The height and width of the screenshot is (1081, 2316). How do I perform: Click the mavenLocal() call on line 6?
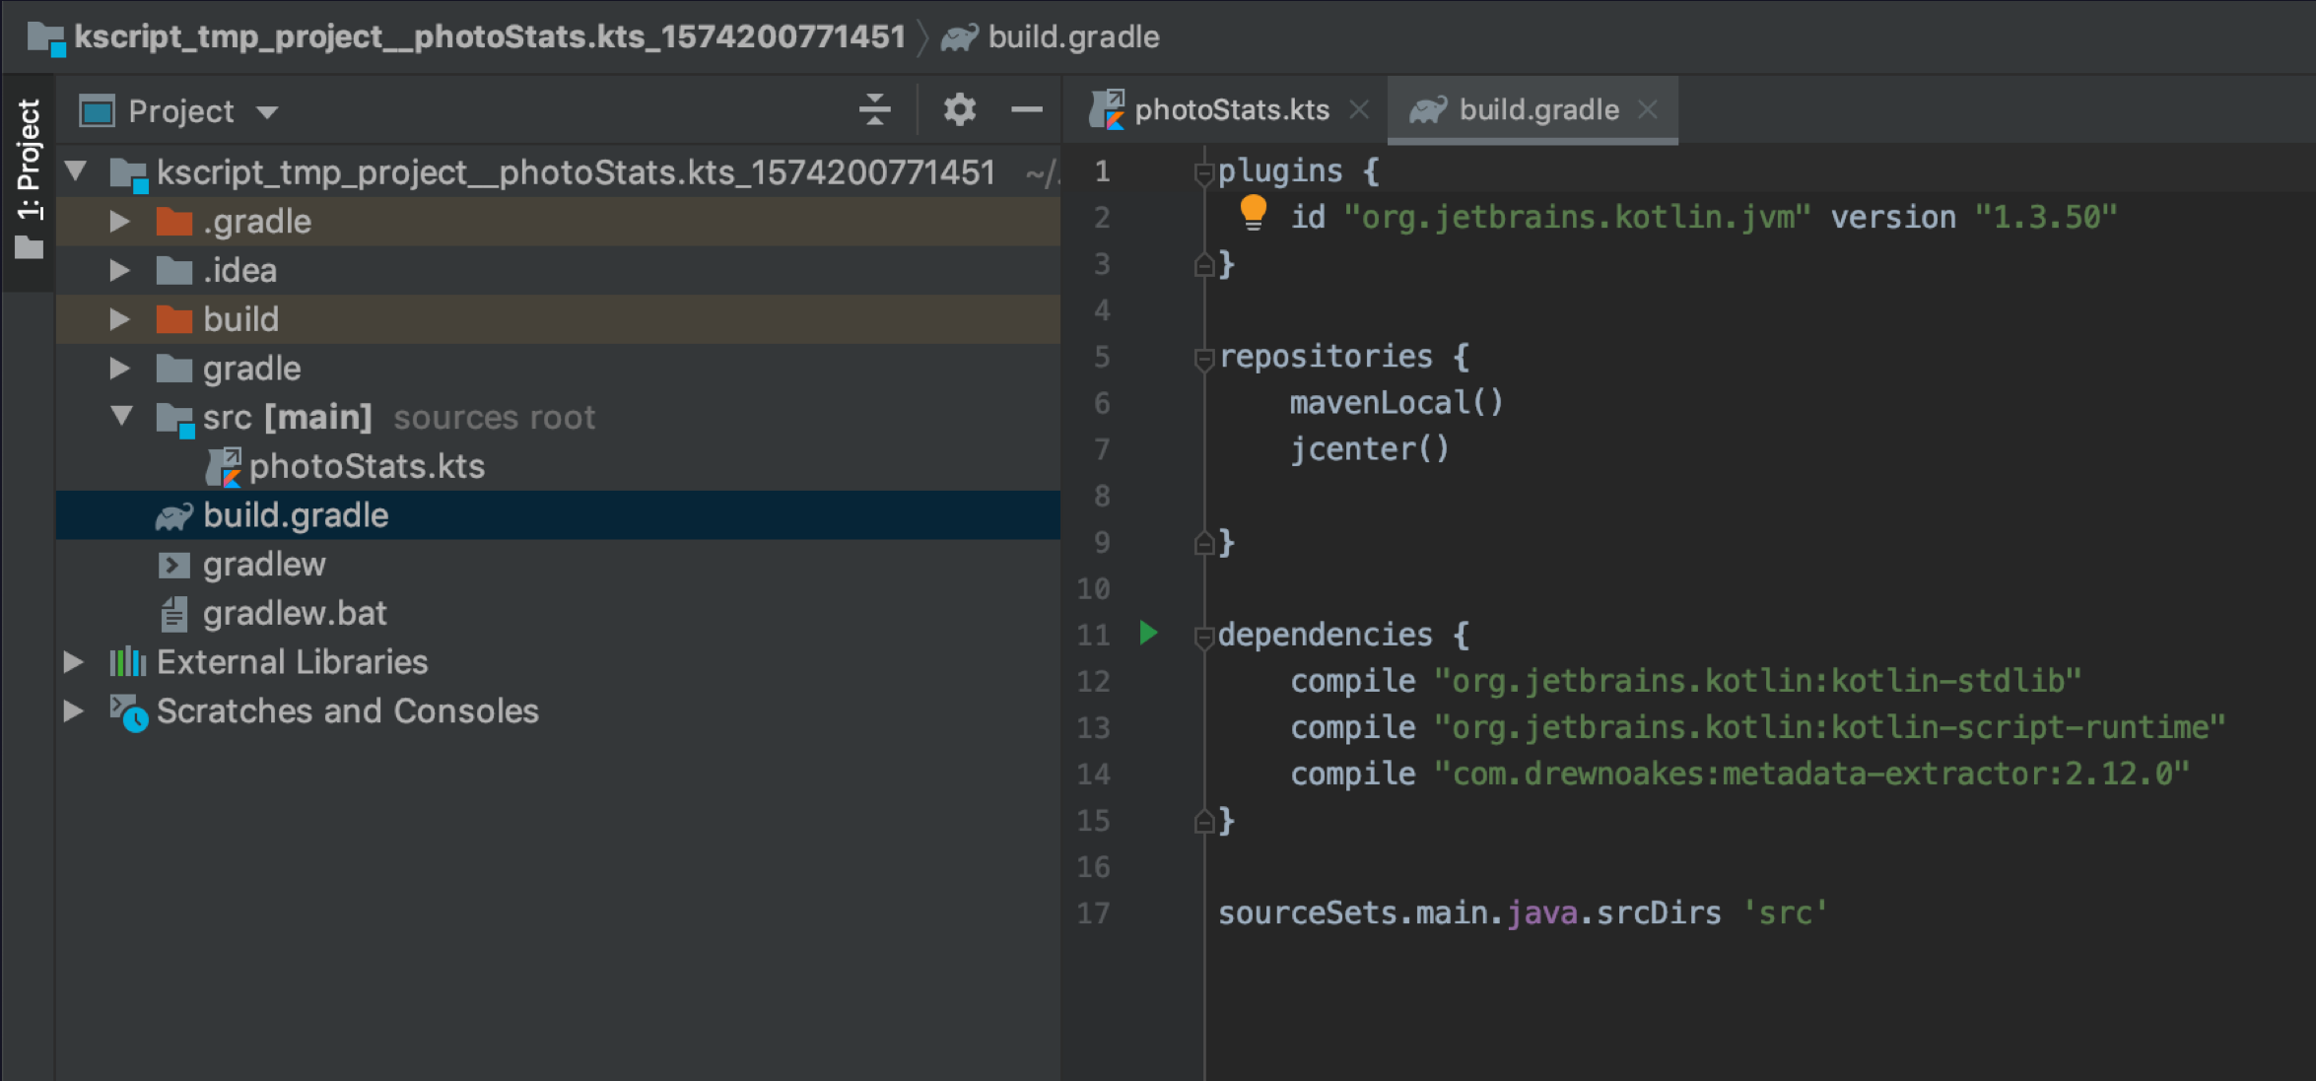point(1396,402)
